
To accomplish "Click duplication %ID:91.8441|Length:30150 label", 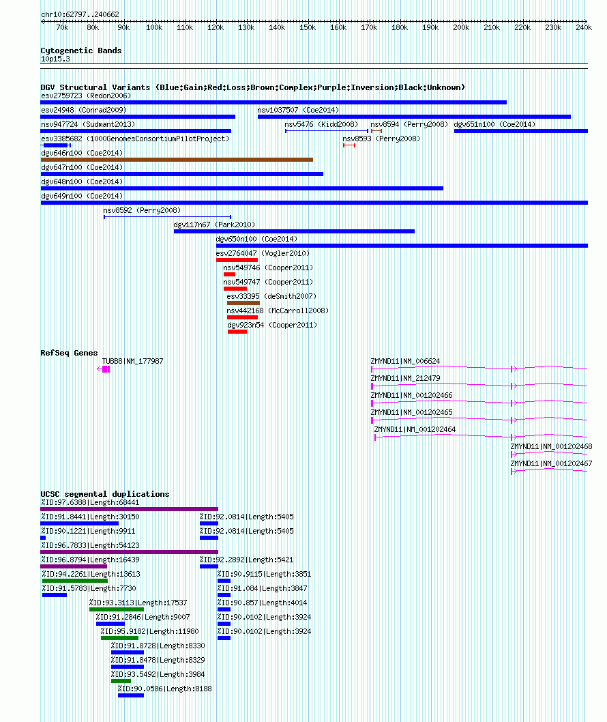I will coord(90,517).
